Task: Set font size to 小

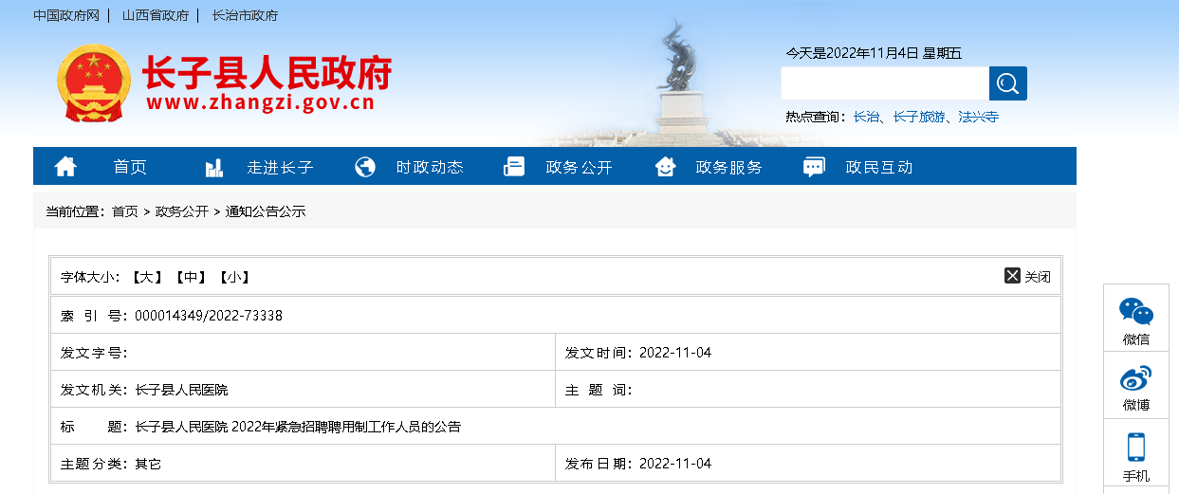Action: [232, 277]
